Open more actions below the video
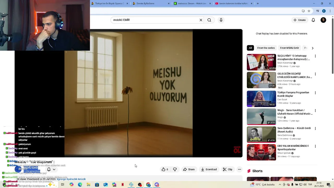 (239, 169)
